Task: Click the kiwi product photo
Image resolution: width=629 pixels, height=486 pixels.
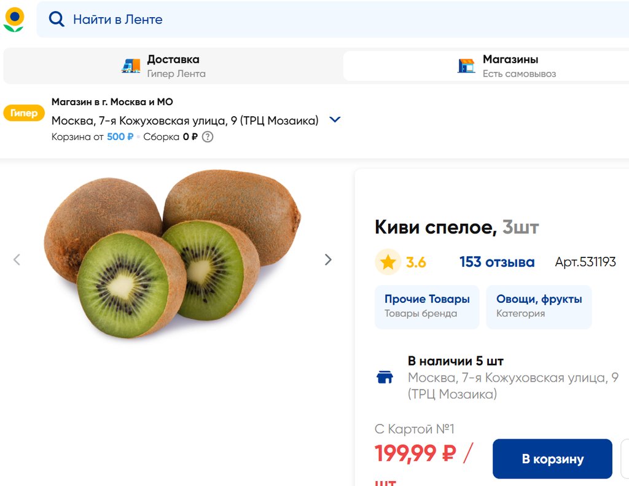Action: 172,252
